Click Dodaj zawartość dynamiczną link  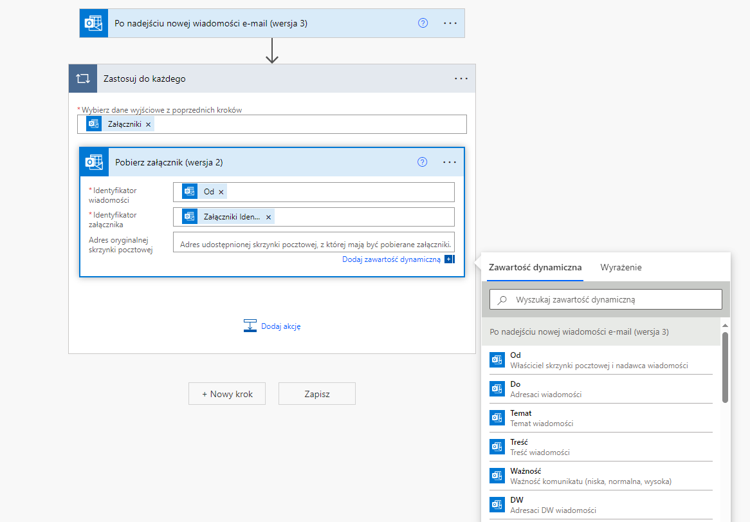[x=391, y=259]
